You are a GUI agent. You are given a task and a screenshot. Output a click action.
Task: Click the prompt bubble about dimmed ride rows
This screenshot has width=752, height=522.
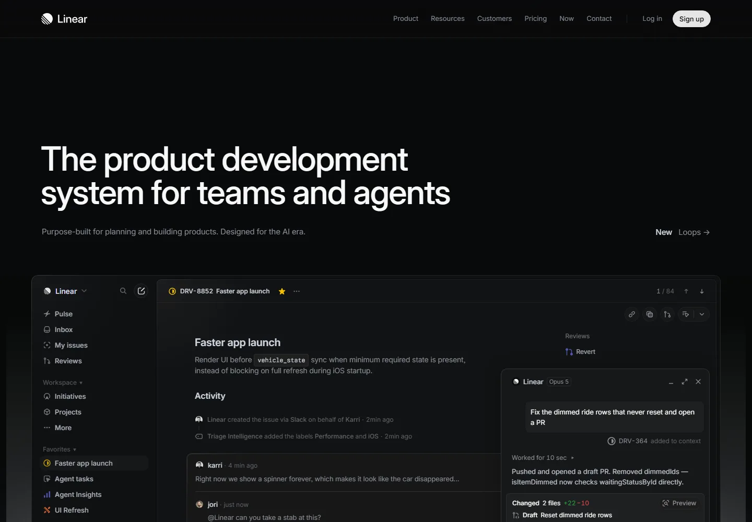pos(615,417)
